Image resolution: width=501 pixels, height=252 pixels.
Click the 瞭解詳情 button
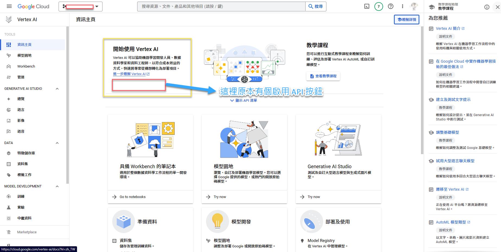pyautogui.click(x=406, y=20)
